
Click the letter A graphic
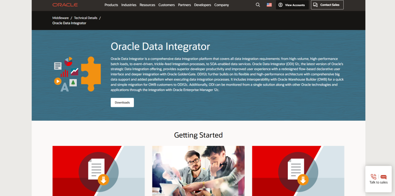point(64,87)
